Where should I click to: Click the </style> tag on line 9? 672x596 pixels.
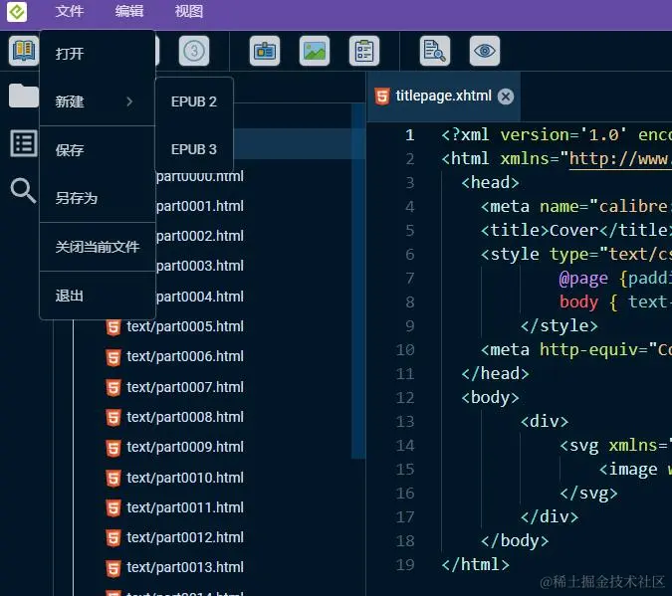[x=559, y=326]
